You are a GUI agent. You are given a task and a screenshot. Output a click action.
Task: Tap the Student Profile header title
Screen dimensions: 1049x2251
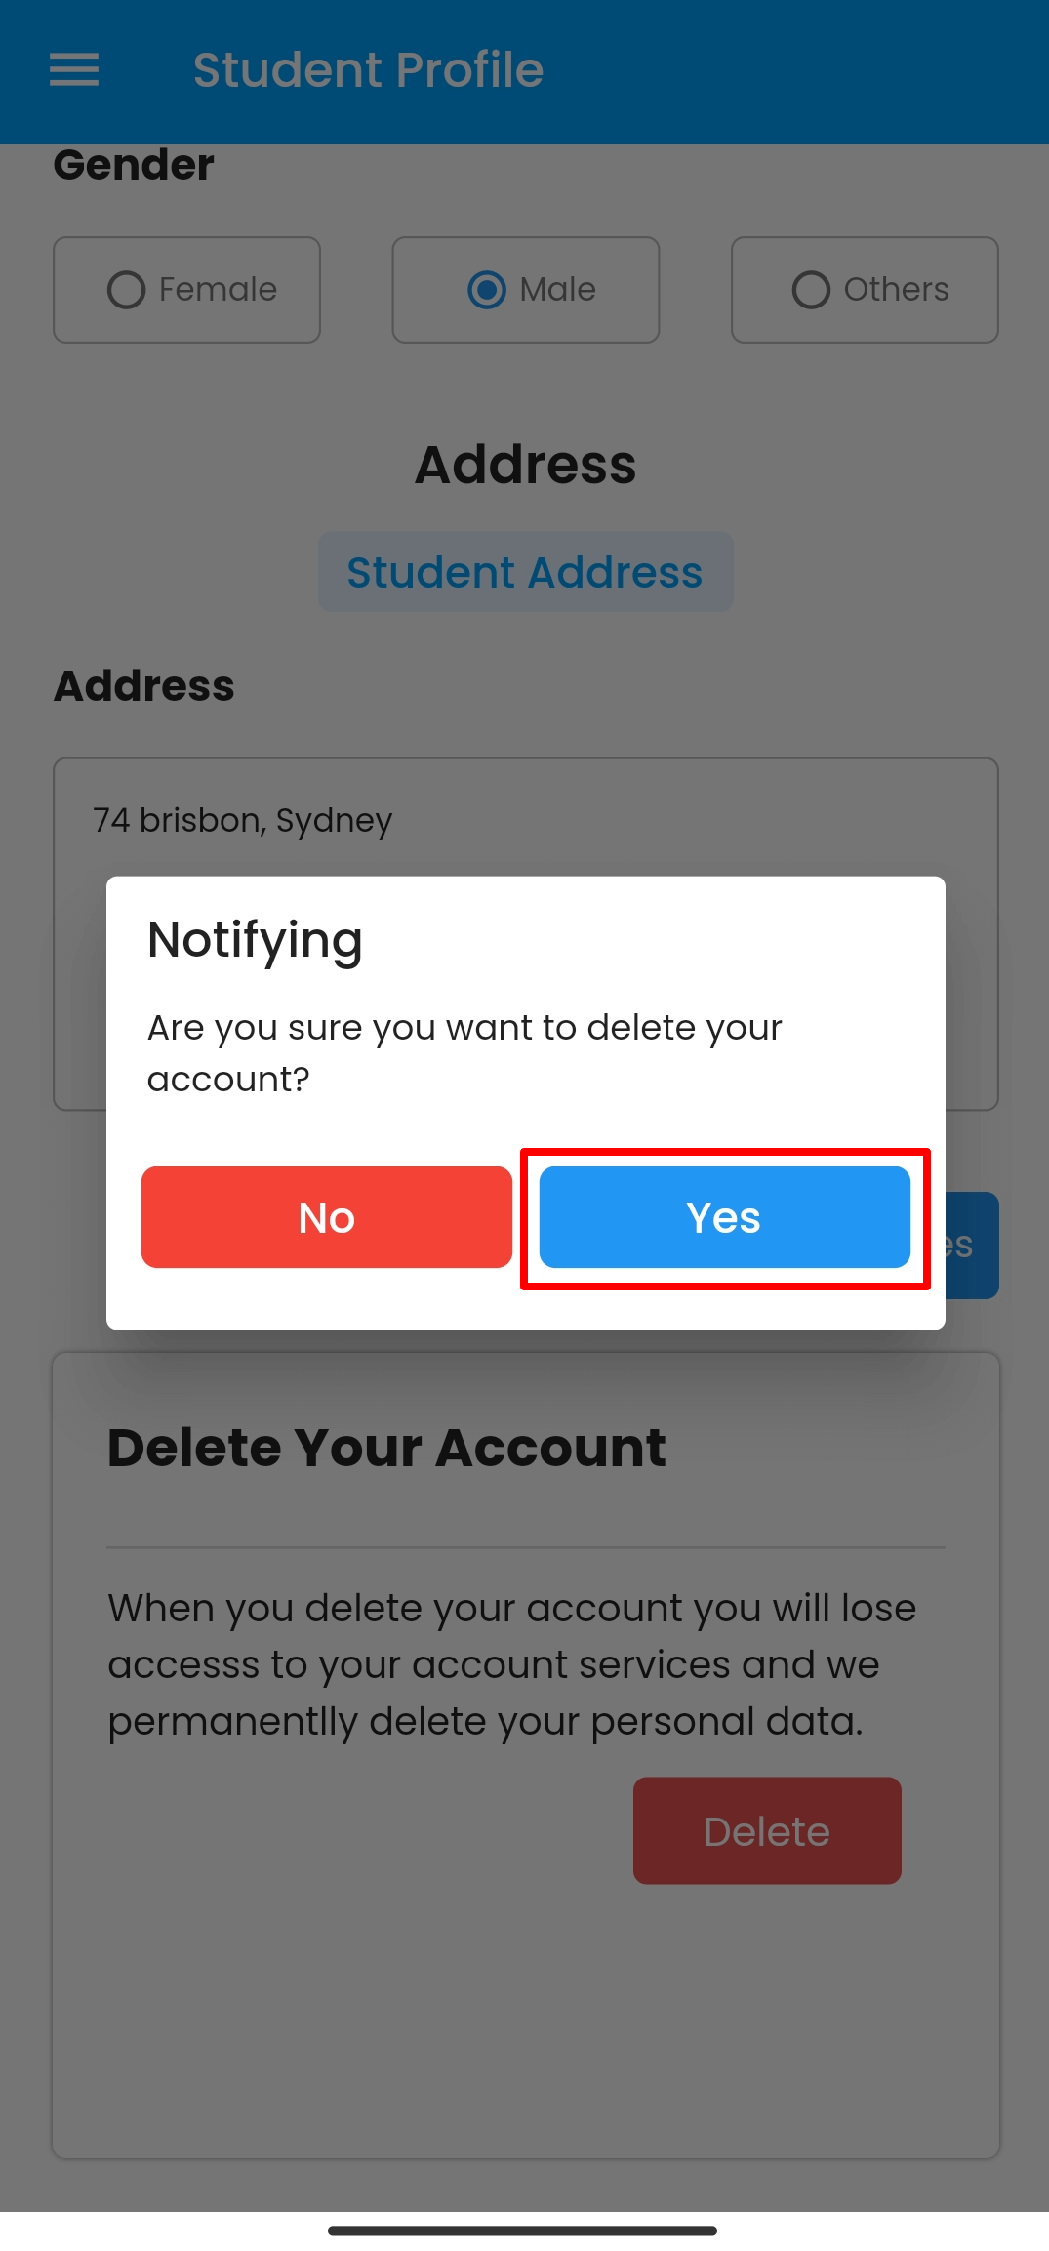[368, 70]
